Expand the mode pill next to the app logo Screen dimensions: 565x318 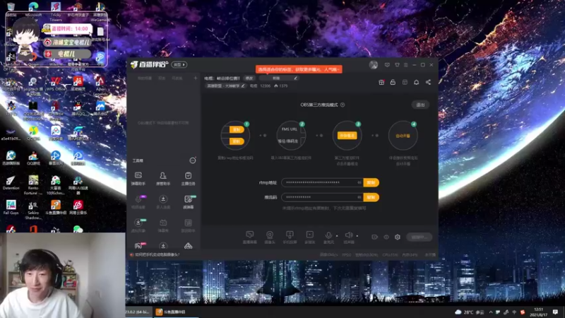click(179, 65)
